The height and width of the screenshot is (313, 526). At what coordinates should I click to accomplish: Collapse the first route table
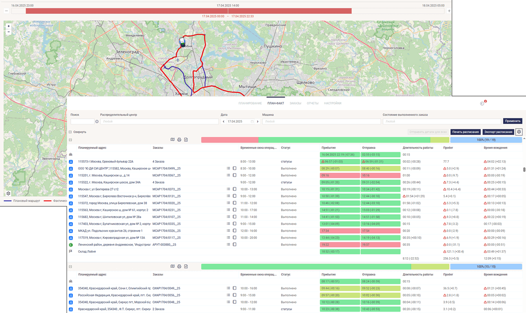(70, 140)
